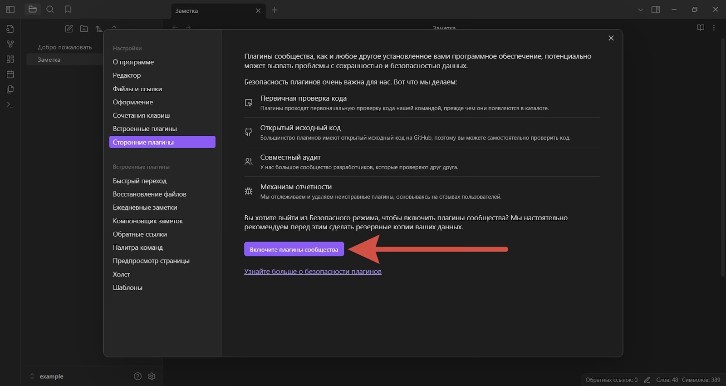Select "Оформление" in settings menu
Viewport: 726px width, 386px height.
pyautogui.click(x=133, y=102)
